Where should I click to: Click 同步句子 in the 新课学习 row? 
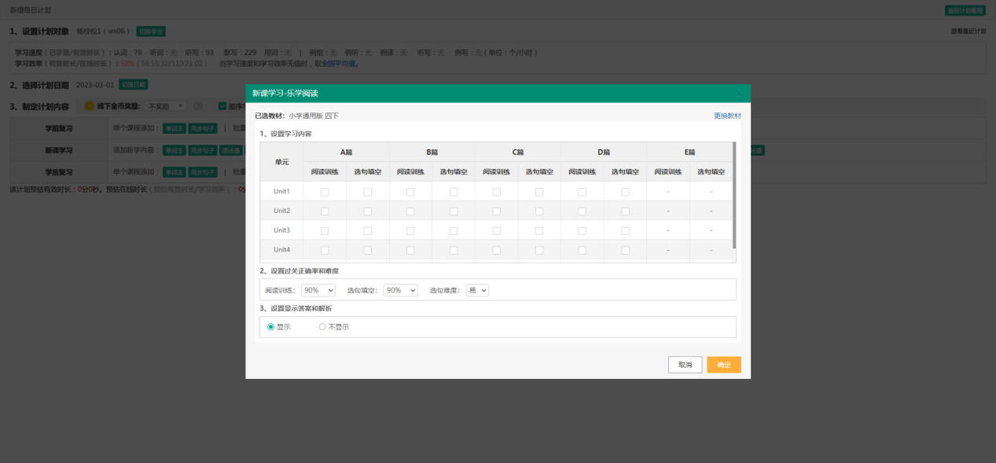coord(203,150)
